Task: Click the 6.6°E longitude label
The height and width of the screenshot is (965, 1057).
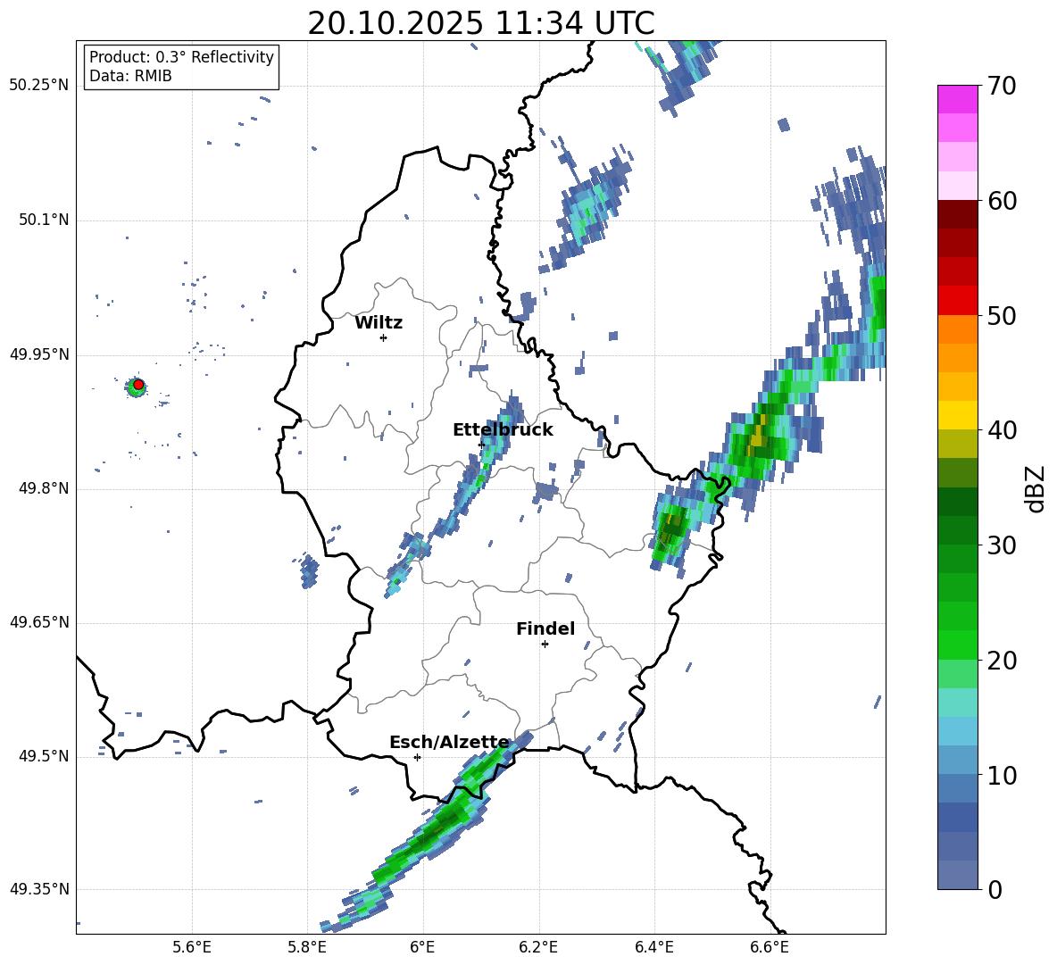Action: [770, 947]
